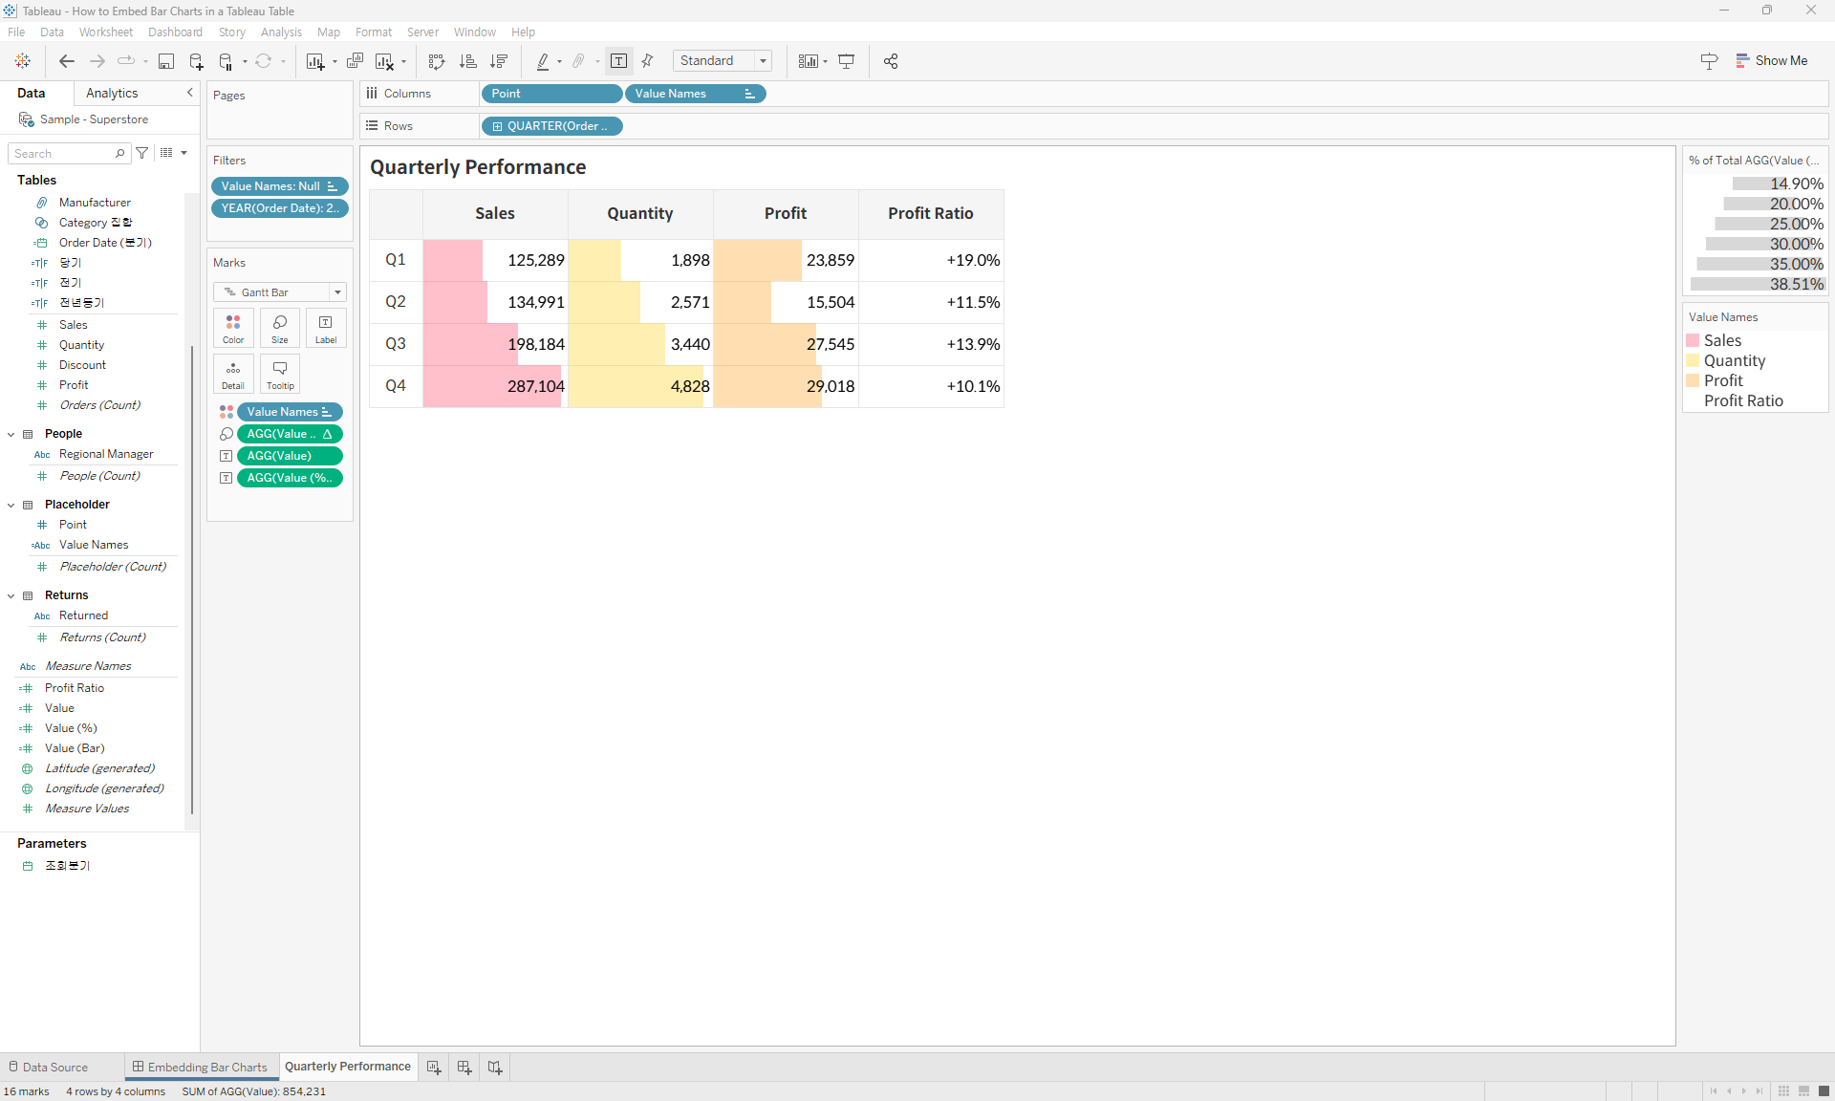Open the Color marks card button
The width and height of the screenshot is (1835, 1101).
[x=233, y=328]
